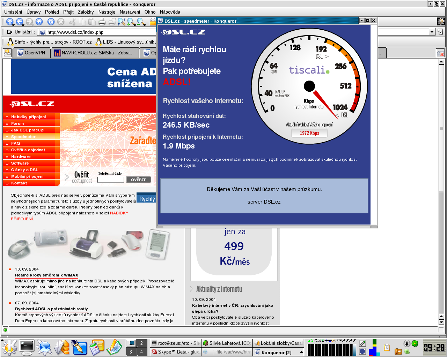This screenshot has height=357, width=447.
Task: Open the Nástroje menu
Action: [107, 12]
